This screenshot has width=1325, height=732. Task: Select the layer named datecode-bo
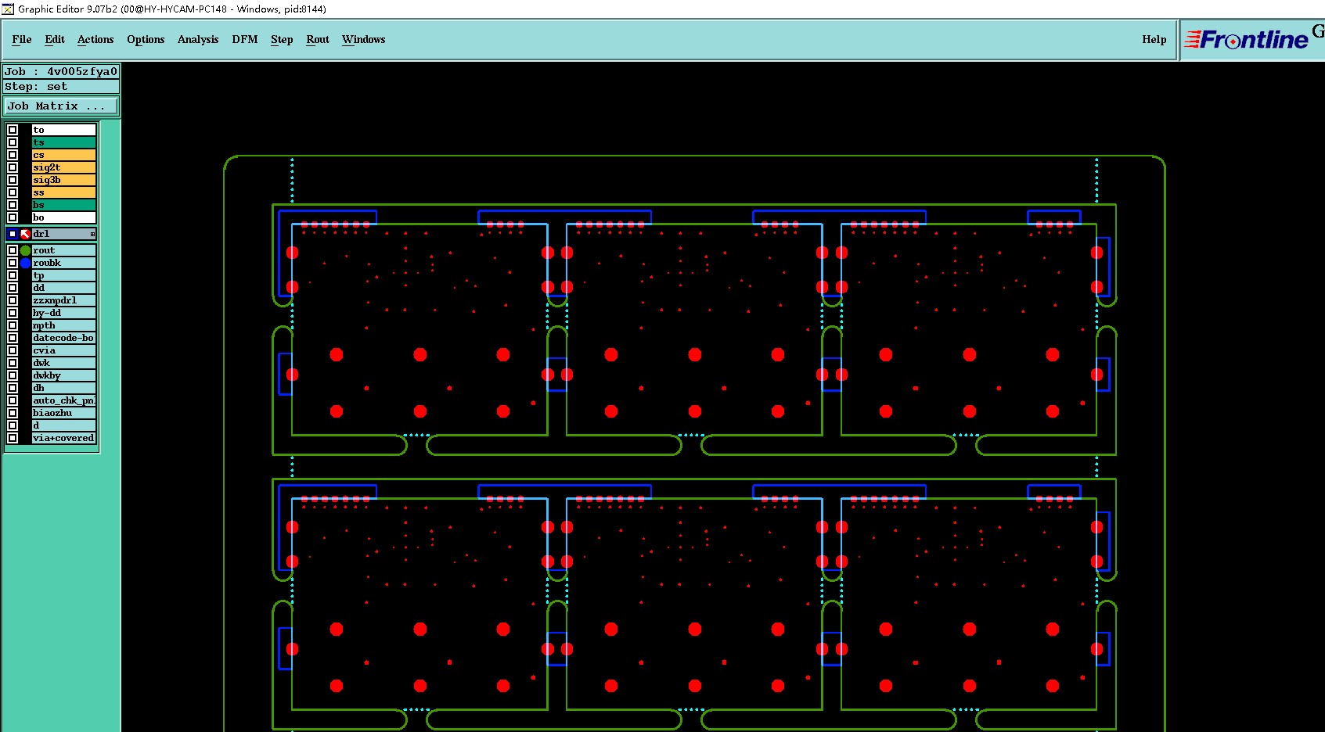63,338
